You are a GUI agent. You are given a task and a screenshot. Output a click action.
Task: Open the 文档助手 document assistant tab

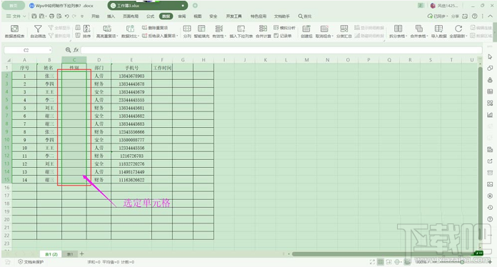pos(282,16)
